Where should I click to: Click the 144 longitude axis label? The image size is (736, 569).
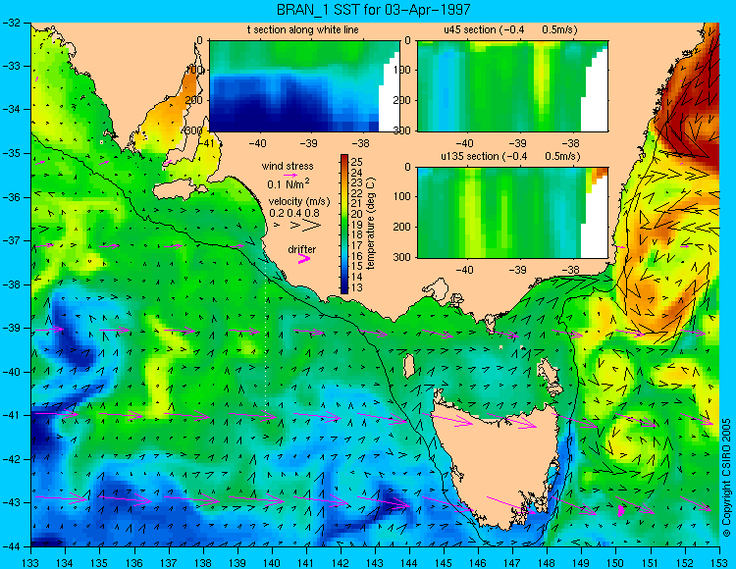409,563
